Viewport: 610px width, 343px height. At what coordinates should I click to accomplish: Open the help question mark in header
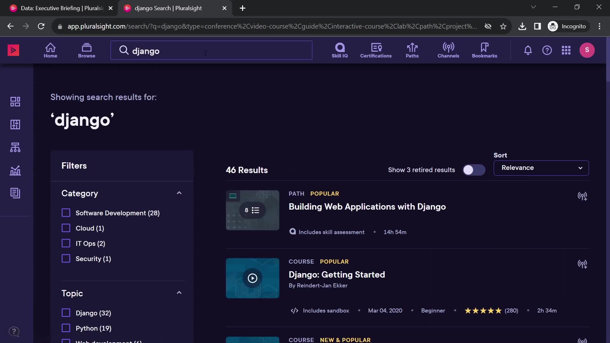tap(547, 50)
